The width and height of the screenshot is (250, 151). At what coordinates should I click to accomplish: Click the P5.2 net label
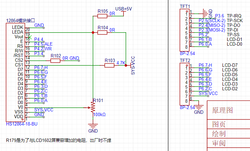(x=203, y=35)
